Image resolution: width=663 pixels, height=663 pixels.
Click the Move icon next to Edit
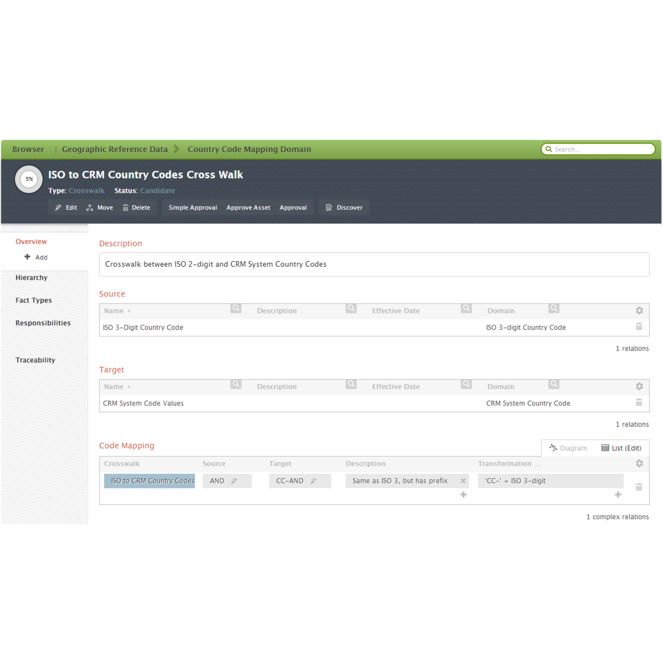[x=89, y=207]
